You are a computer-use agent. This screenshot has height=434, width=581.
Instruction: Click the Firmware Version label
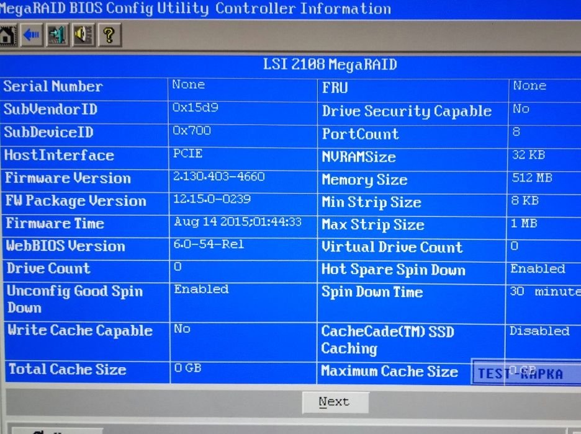click(x=68, y=179)
